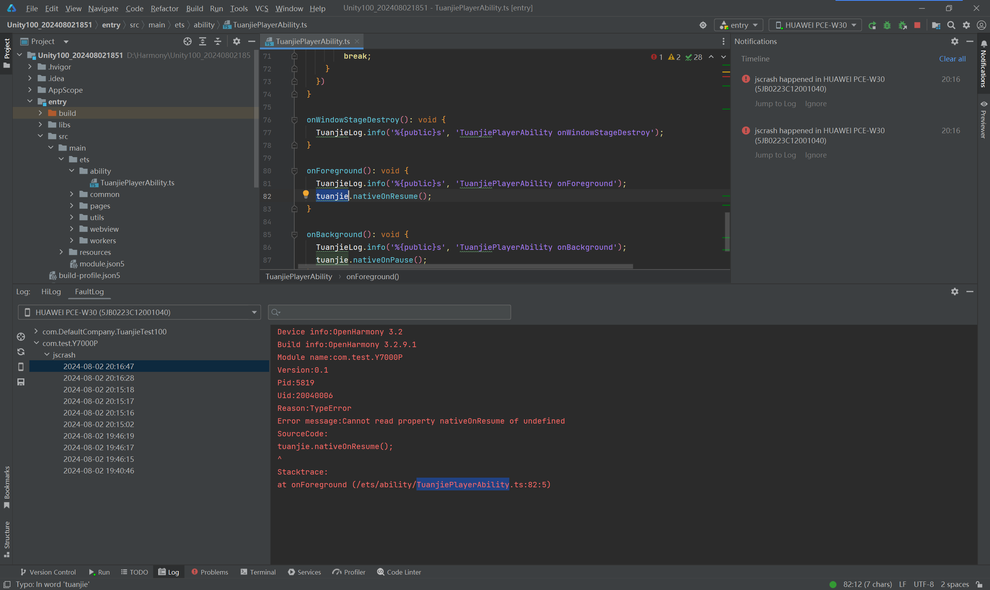
Task: Click the red Stop button icon
Action: [917, 25]
